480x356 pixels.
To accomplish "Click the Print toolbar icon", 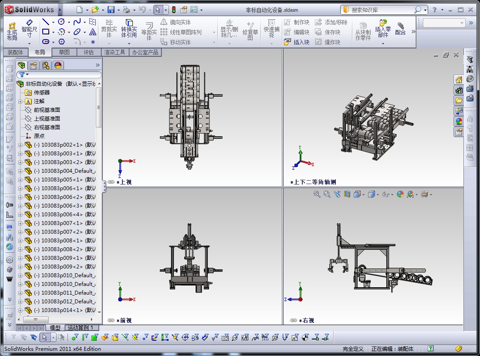I will [126, 10].
